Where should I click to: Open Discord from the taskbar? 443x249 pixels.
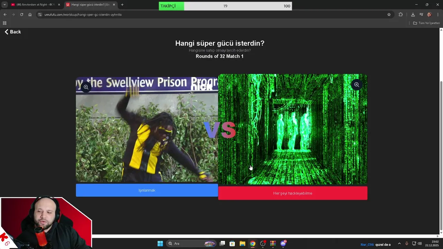(283, 243)
